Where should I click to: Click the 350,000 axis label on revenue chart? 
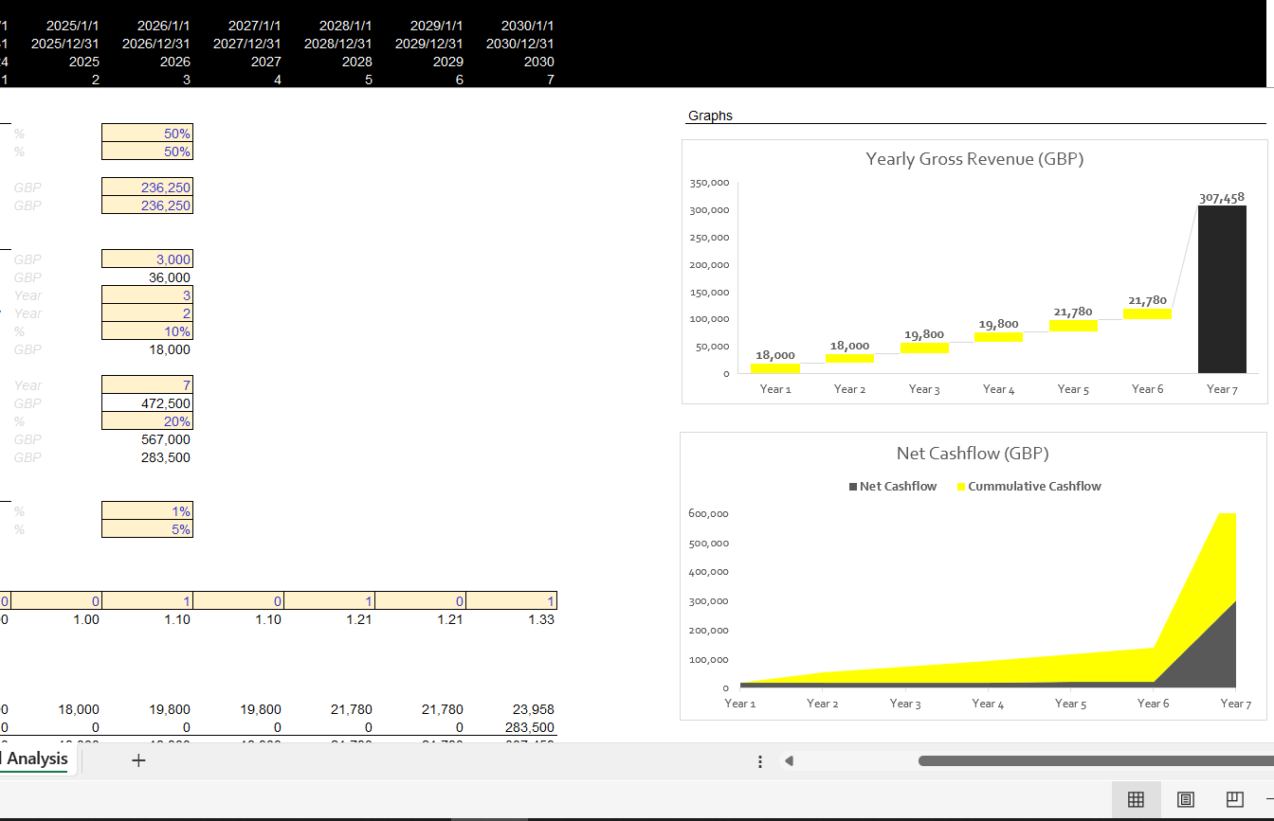(710, 183)
